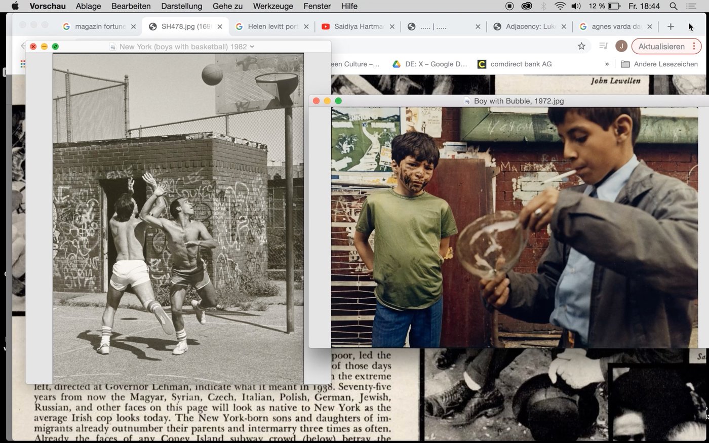Click the Boy with Bubble photo
The width and height of the screenshot is (709, 443).
click(515, 227)
